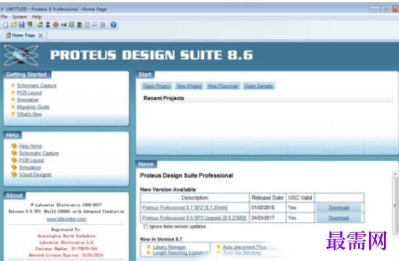This screenshot has height=261, width=399.
Task: Launch the 3D Visualizer toolbar icon
Action: pyautogui.click(x=64, y=25)
